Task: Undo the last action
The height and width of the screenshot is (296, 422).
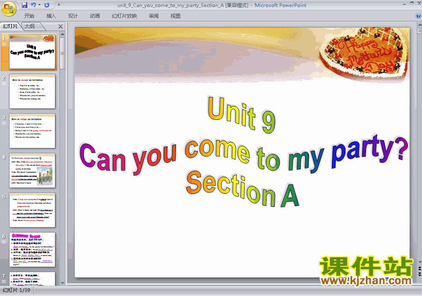Action: [x=33, y=5]
